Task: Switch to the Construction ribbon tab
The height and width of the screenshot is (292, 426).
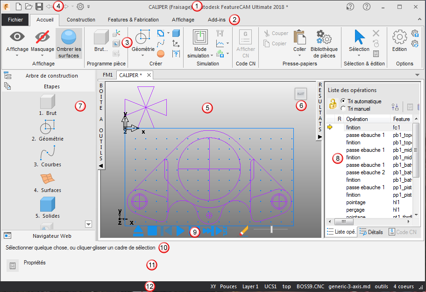Action: pyautogui.click(x=81, y=20)
